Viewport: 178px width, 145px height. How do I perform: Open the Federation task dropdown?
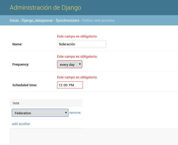click(40, 113)
